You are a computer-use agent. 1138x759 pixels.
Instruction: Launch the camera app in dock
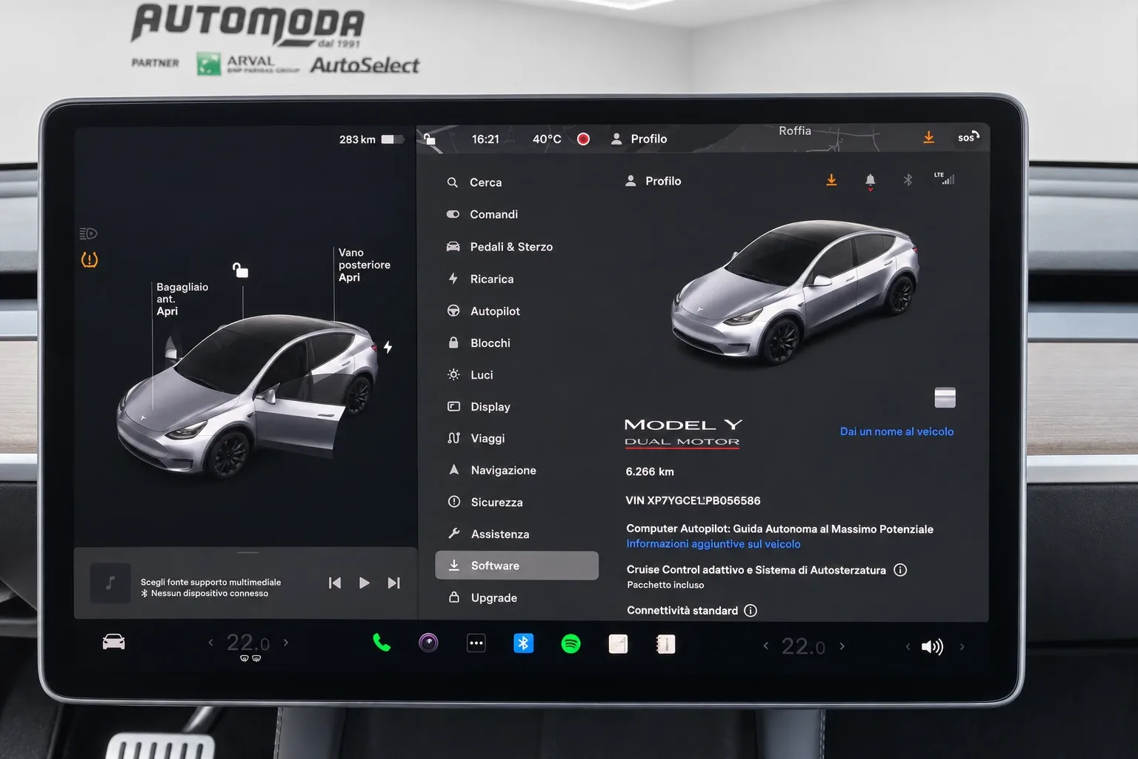(428, 643)
